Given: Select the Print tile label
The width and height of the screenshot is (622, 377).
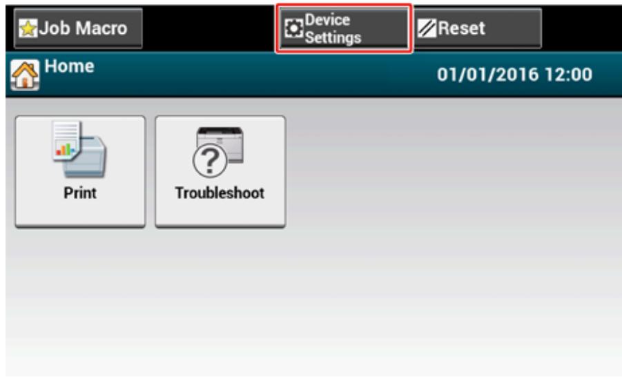Looking at the screenshot, I should tap(80, 193).
